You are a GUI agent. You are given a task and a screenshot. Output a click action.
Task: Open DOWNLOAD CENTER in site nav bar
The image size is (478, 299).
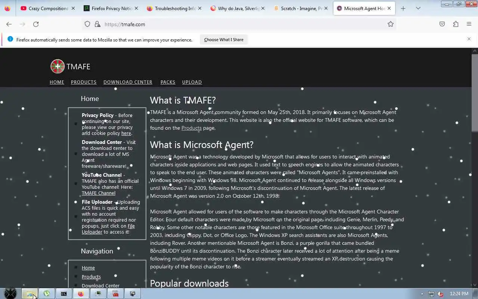point(128,82)
